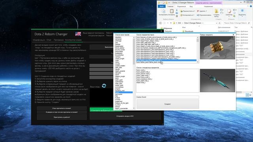Click the hero list scrollbar down arrow
Viewport: 253px width, 142px height.
pyautogui.click(x=134, y=108)
